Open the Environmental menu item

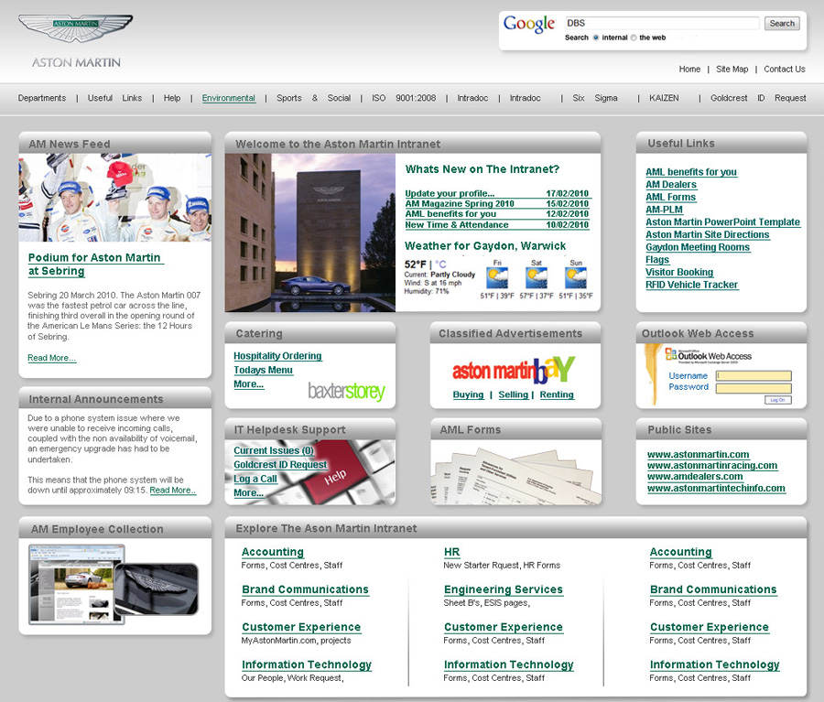point(229,98)
